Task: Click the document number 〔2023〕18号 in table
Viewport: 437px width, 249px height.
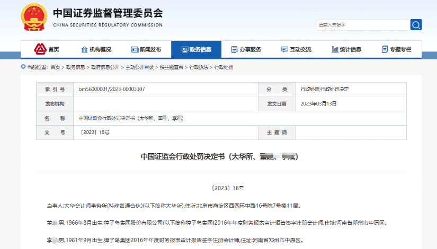Action: 95,132
